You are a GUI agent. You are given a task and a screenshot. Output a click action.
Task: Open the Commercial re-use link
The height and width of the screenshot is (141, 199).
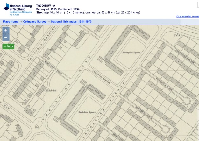tap(188, 16)
